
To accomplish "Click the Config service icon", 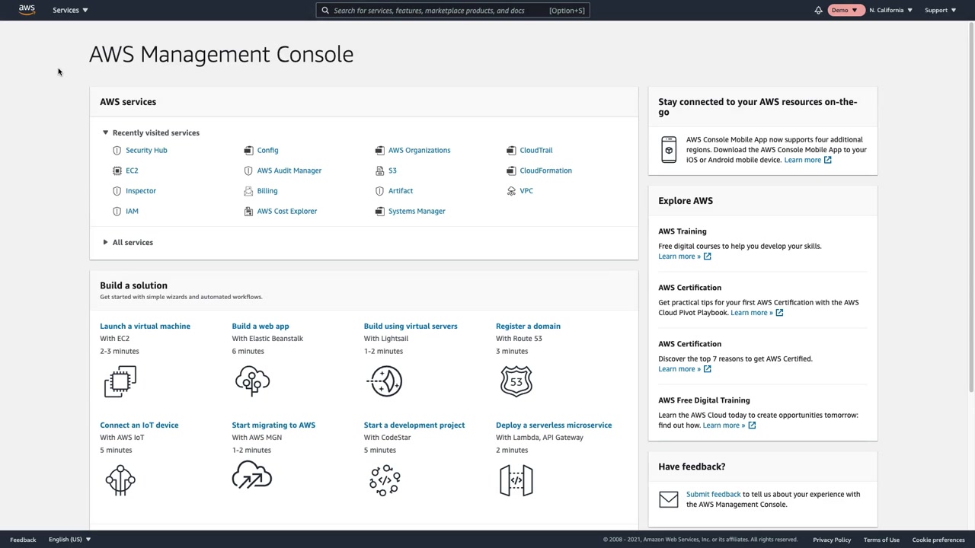I will click(x=248, y=151).
